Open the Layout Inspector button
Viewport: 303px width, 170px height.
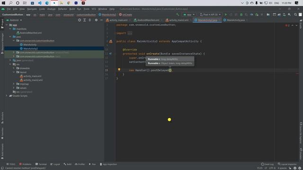[x=287, y=164]
